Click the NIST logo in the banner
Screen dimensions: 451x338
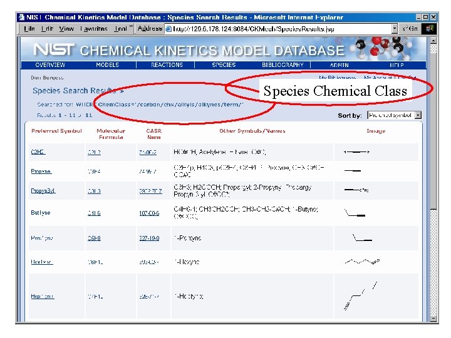tap(54, 49)
